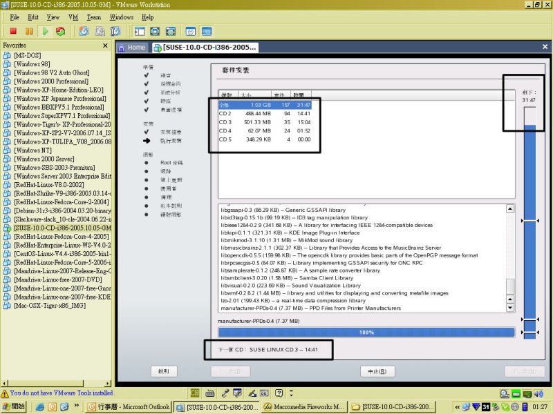Viewport: 553px width, 414px height.
Task: Click Favorites horizontal scrollbar left arrow
Action: (x=4, y=383)
